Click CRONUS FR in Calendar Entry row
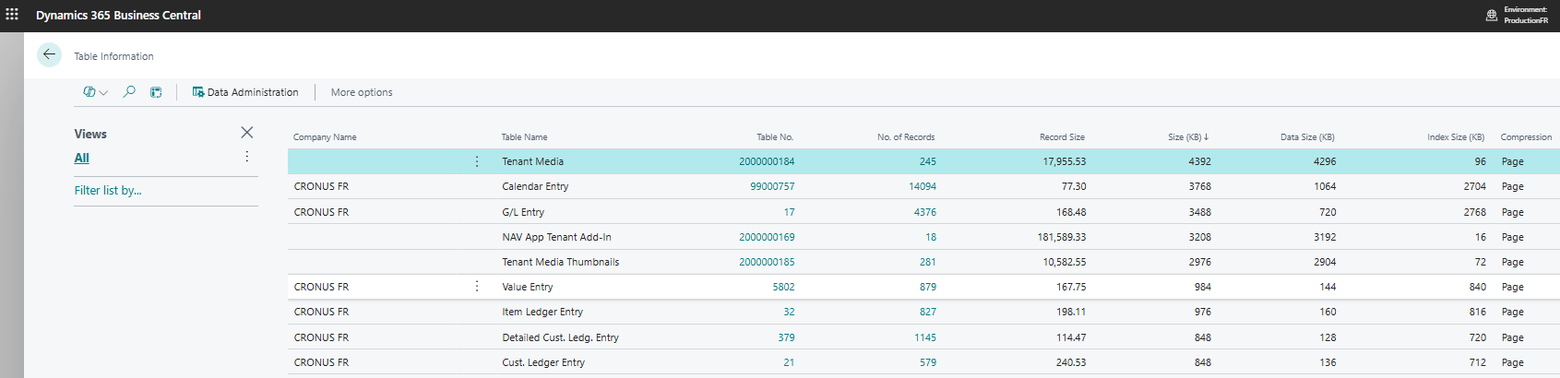1560x378 pixels. [x=321, y=186]
